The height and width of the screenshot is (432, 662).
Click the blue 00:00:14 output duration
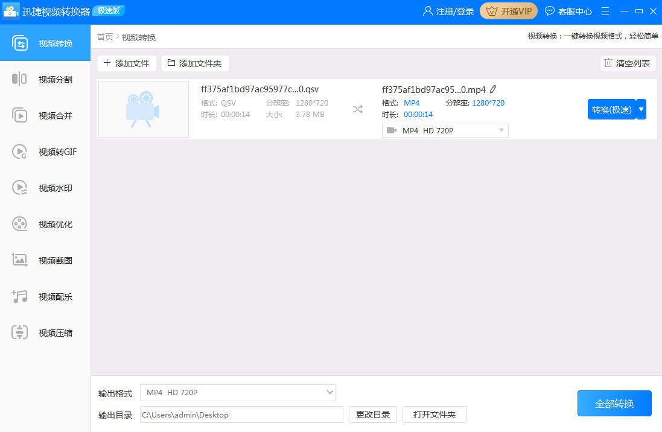(x=418, y=115)
